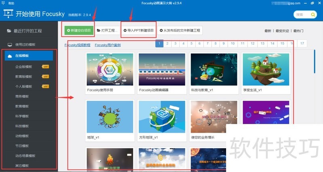Image resolution: width=323 pixels, height=172 pixels.
Task: Open the Focusky使用手册 template thumbnail
Action: click(110, 69)
